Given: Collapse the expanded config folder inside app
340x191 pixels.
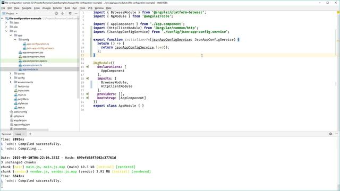Looking at the screenshot, I should (15, 40).
